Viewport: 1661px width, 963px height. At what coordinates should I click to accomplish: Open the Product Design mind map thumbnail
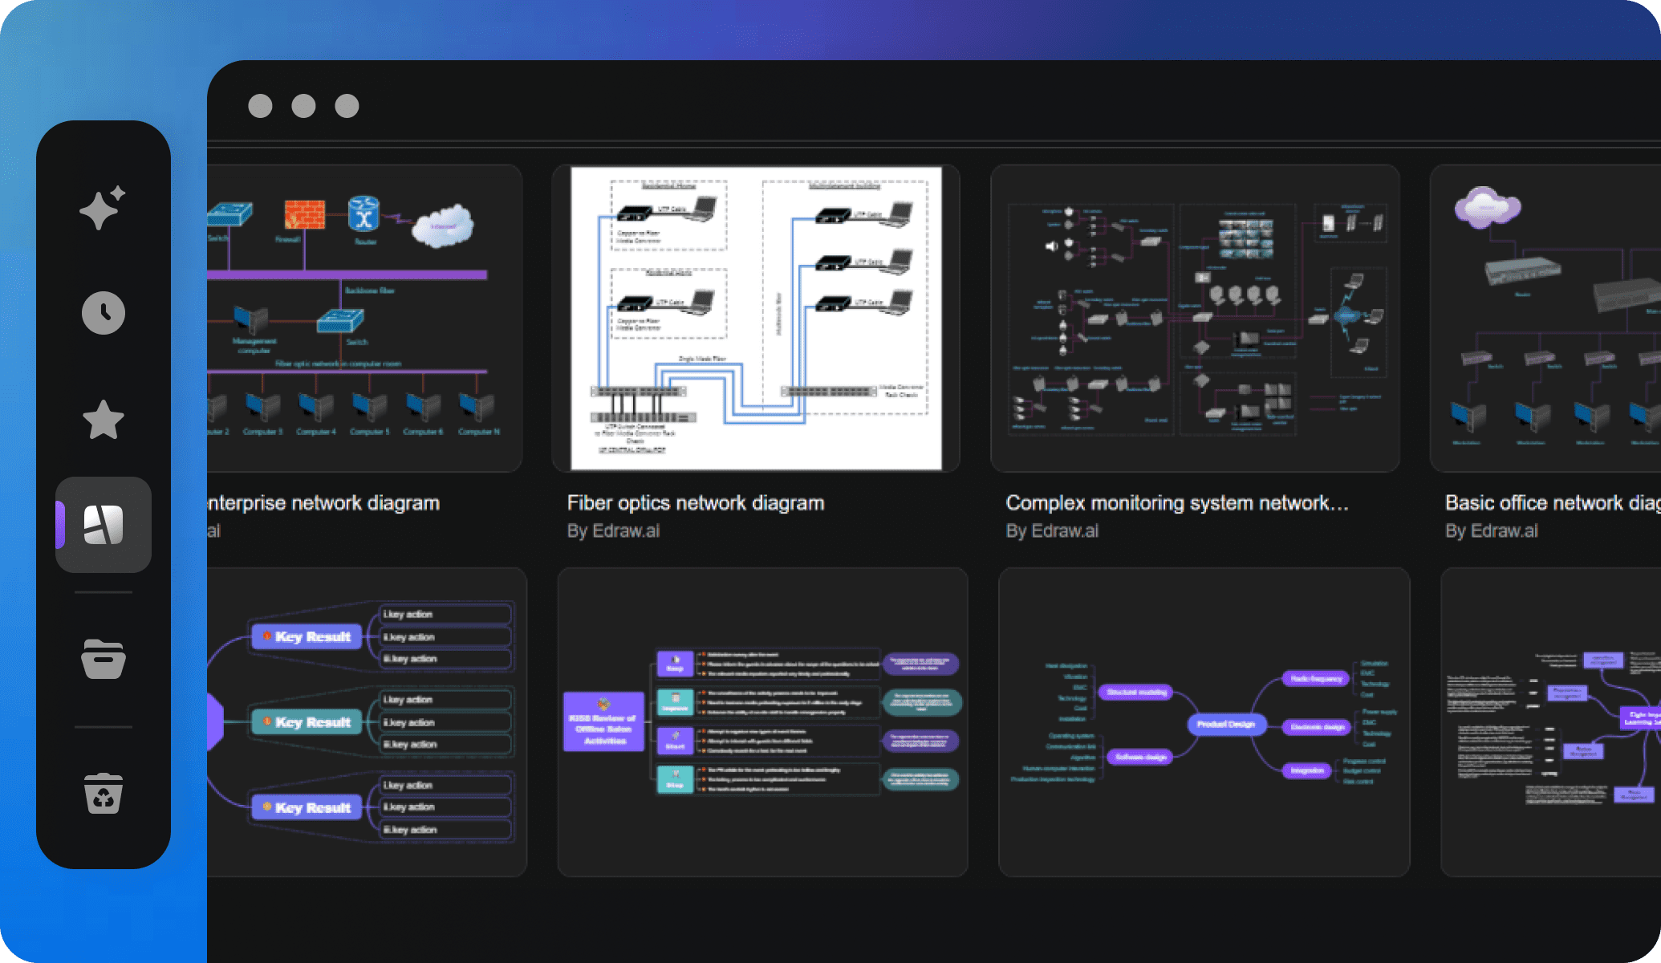click(1204, 722)
